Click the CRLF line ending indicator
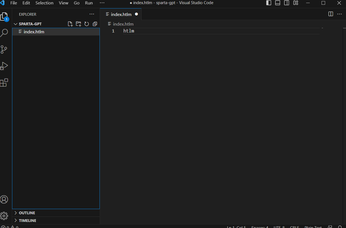This screenshot has height=228, width=346. point(295,227)
